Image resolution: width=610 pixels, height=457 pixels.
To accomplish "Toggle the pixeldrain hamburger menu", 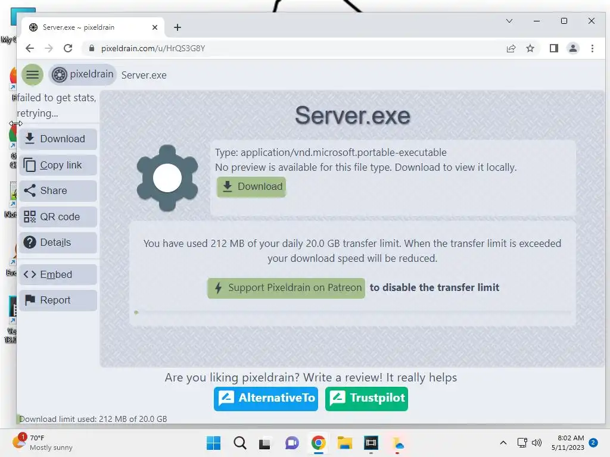I will (x=32, y=74).
